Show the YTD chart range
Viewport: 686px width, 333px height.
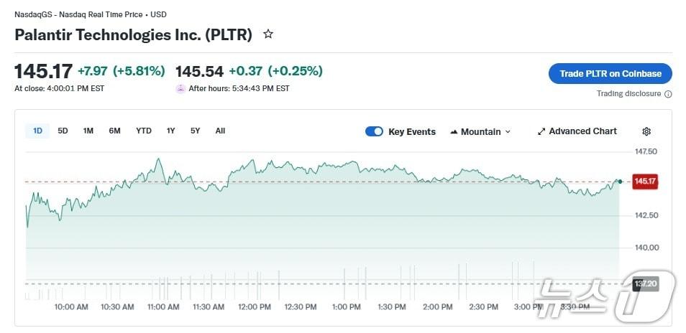pos(144,131)
